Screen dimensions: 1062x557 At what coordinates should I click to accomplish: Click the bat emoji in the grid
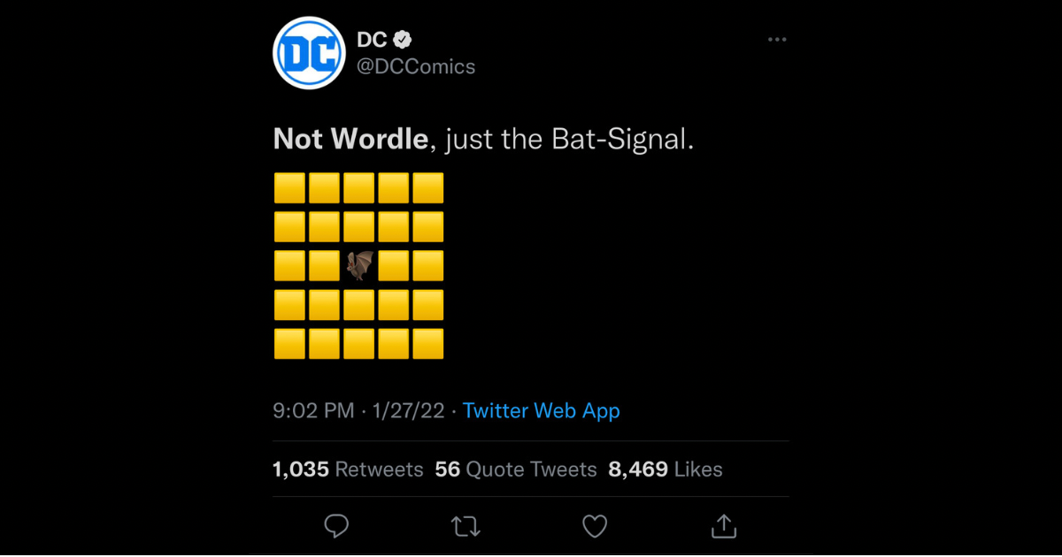pyautogui.click(x=358, y=266)
